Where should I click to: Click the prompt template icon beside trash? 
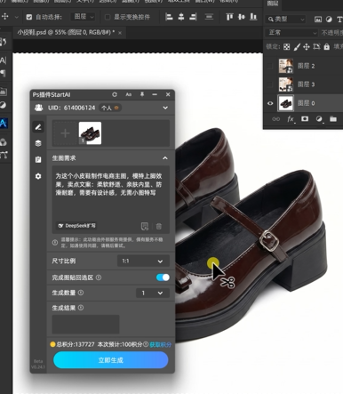(x=145, y=226)
